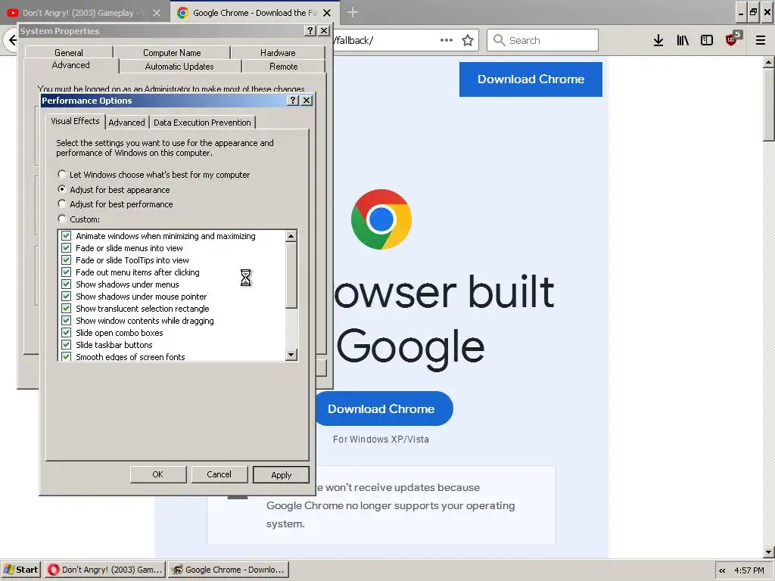The width and height of the screenshot is (775, 581).
Task: Open Remote tab in System Properties
Action: (x=284, y=67)
